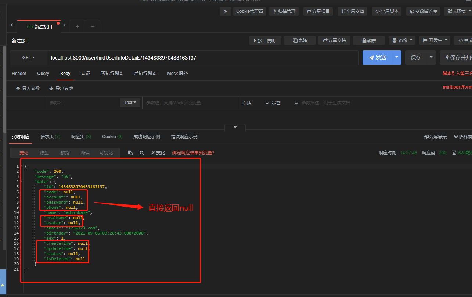472x297 pixels.
Task: Add a new tab with plus
Action: [77, 26]
